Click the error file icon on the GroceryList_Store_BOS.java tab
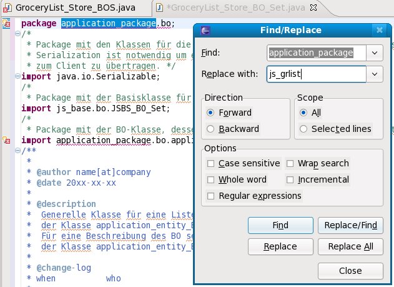The image size is (394, 287). pos(7,8)
